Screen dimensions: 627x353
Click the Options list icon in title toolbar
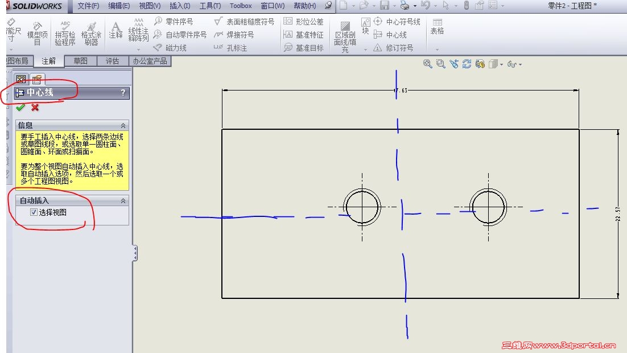493,5
